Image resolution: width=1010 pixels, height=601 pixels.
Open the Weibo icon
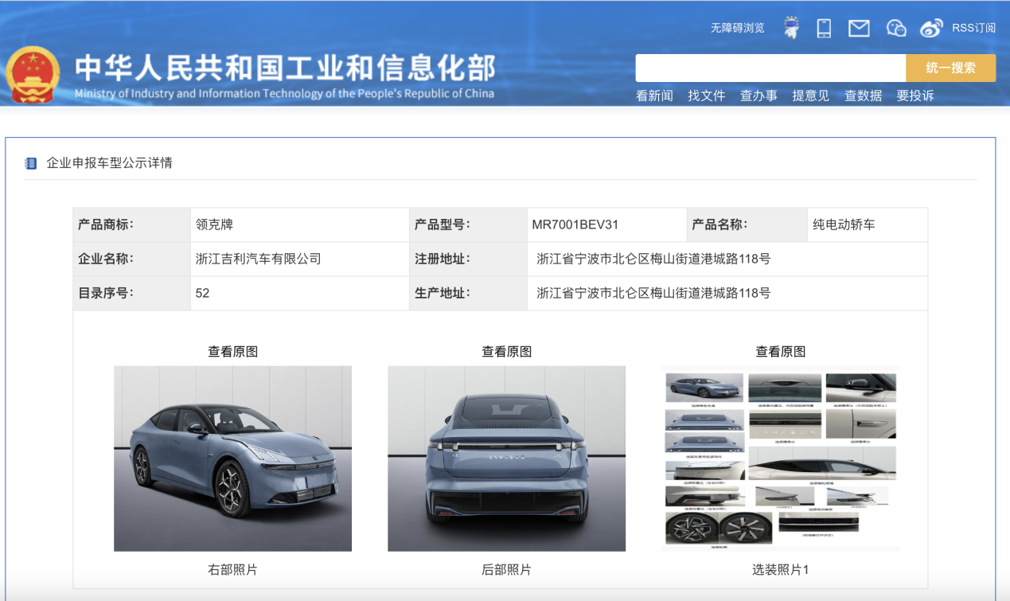pos(931,28)
